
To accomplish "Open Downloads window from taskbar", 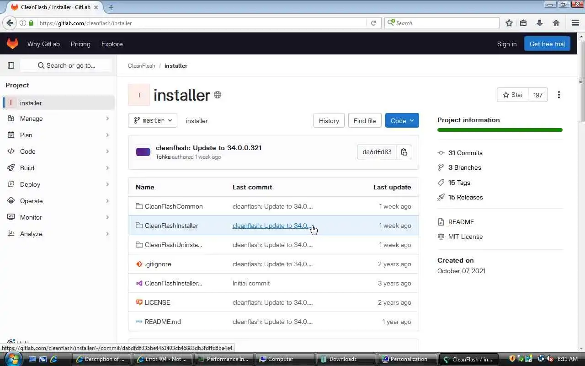I will coord(346,359).
